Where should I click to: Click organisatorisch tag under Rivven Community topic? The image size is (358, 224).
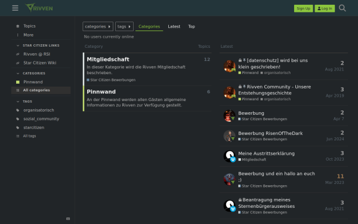tap(276, 99)
